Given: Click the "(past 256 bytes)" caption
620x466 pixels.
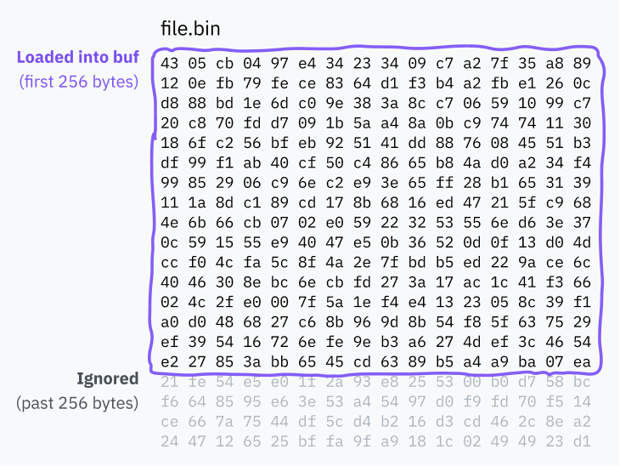Looking at the screenshot, I should point(77,402).
